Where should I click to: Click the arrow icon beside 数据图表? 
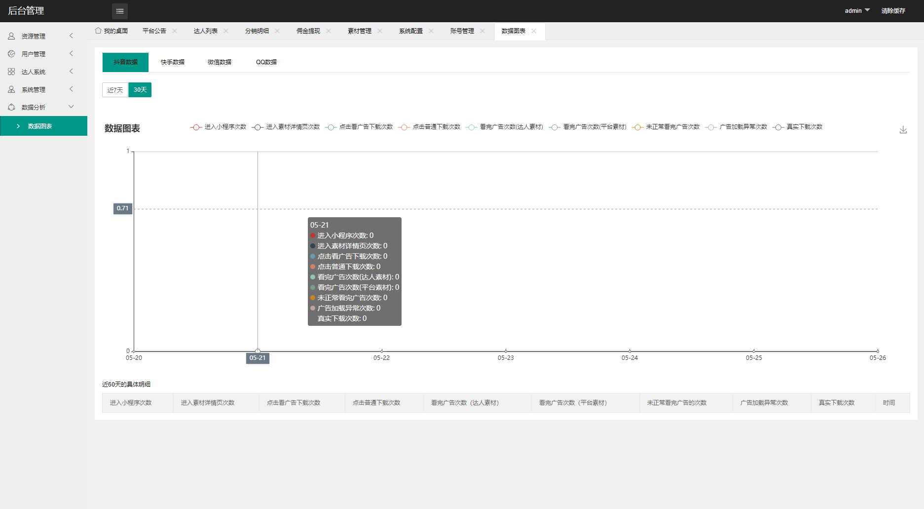(19, 126)
